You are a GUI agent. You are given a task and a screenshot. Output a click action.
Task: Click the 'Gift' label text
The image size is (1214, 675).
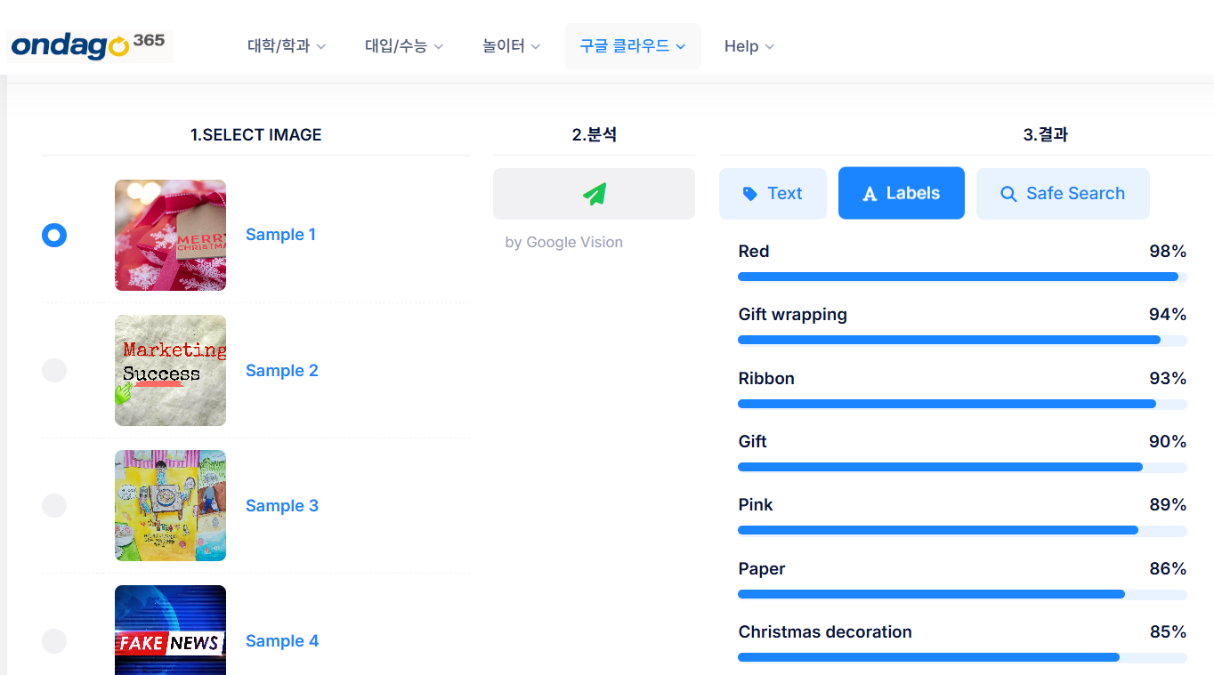[752, 442]
